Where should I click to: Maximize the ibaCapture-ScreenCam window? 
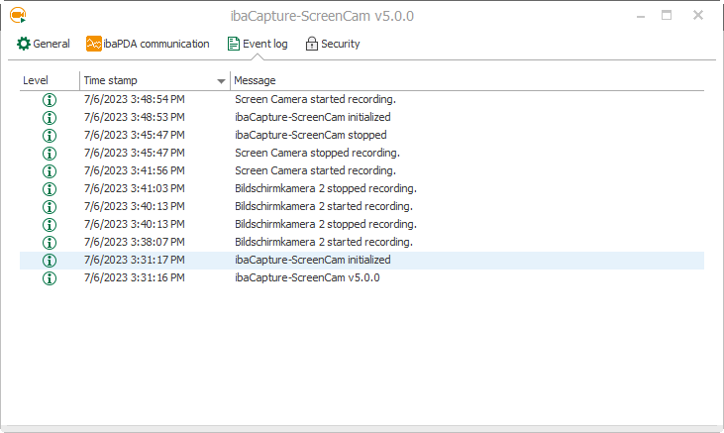(667, 15)
